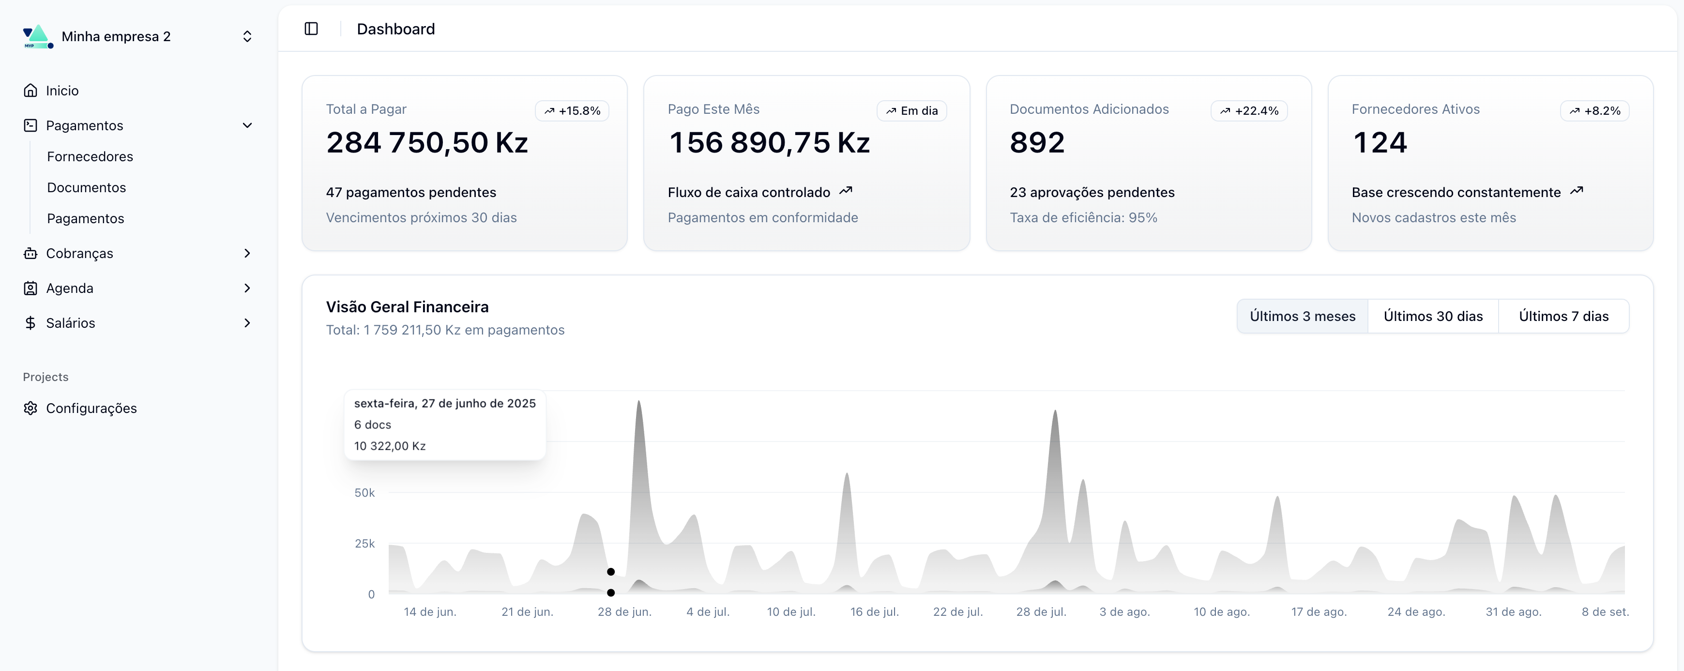This screenshot has width=1684, height=671.
Task: Click the upper chart data point dot
Action: tap(610, 572)
